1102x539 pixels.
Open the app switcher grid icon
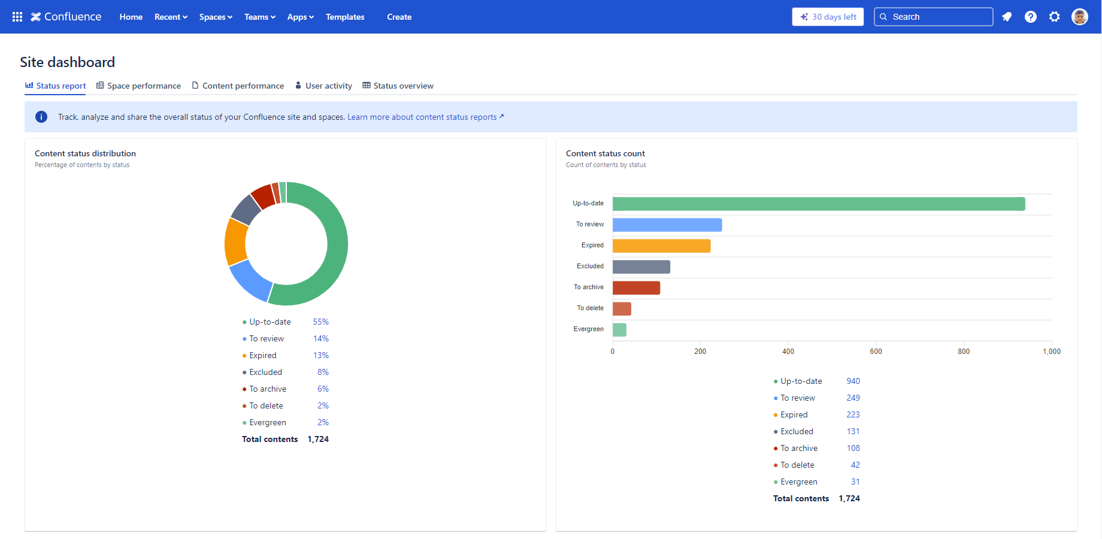(17, 16)
